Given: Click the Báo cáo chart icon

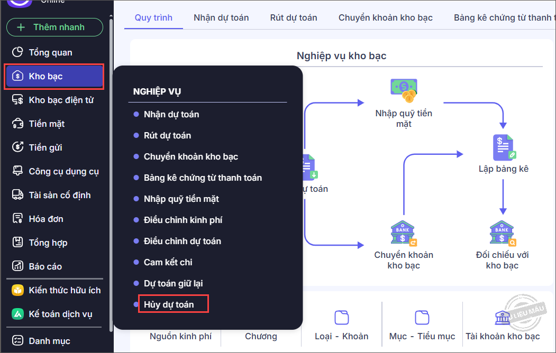Looking at the screenshot, I should [x=17, y=266].
